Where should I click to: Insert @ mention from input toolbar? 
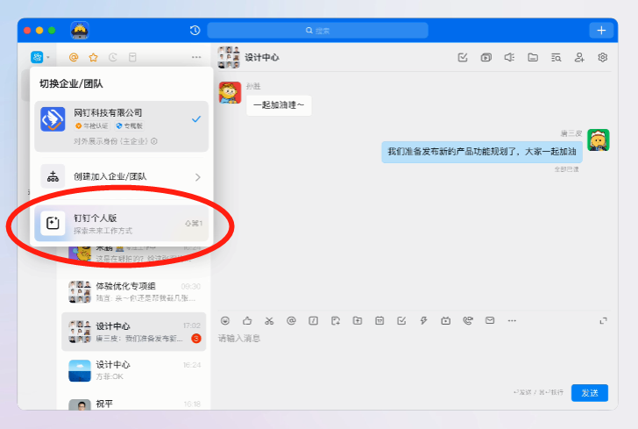[291, 321]
